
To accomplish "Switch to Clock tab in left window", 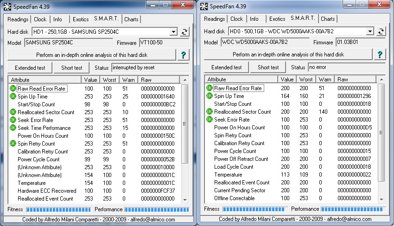I will (x=40, y=19).
